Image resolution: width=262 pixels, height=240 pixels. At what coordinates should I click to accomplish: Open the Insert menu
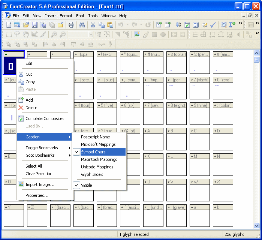click(51, 16)
